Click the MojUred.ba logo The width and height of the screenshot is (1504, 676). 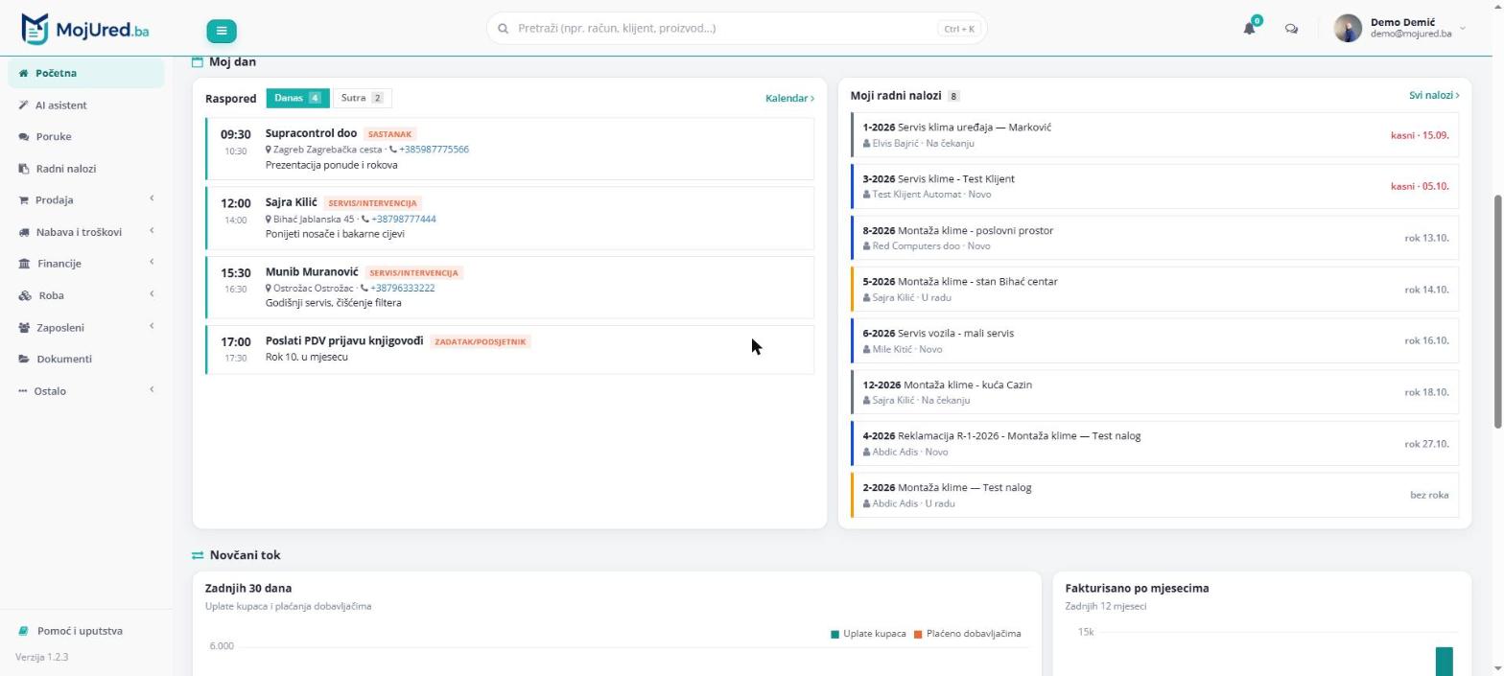point(85,29)
